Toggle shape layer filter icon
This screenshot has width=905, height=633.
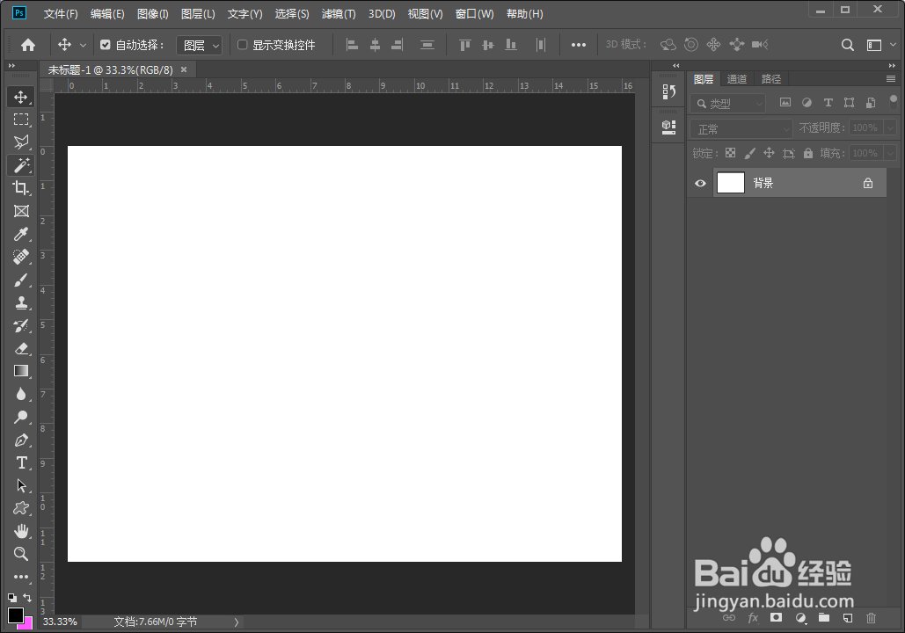coord(849,103)
